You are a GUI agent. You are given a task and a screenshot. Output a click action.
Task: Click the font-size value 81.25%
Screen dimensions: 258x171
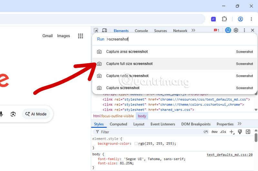click(126, 163)
